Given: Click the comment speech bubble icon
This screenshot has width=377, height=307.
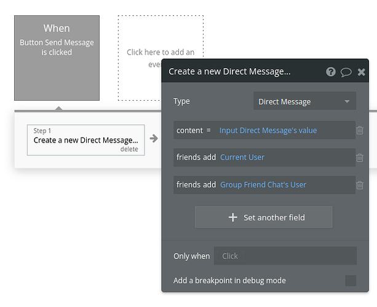Looking at the screenshot, I should click(x=346, y=72).
